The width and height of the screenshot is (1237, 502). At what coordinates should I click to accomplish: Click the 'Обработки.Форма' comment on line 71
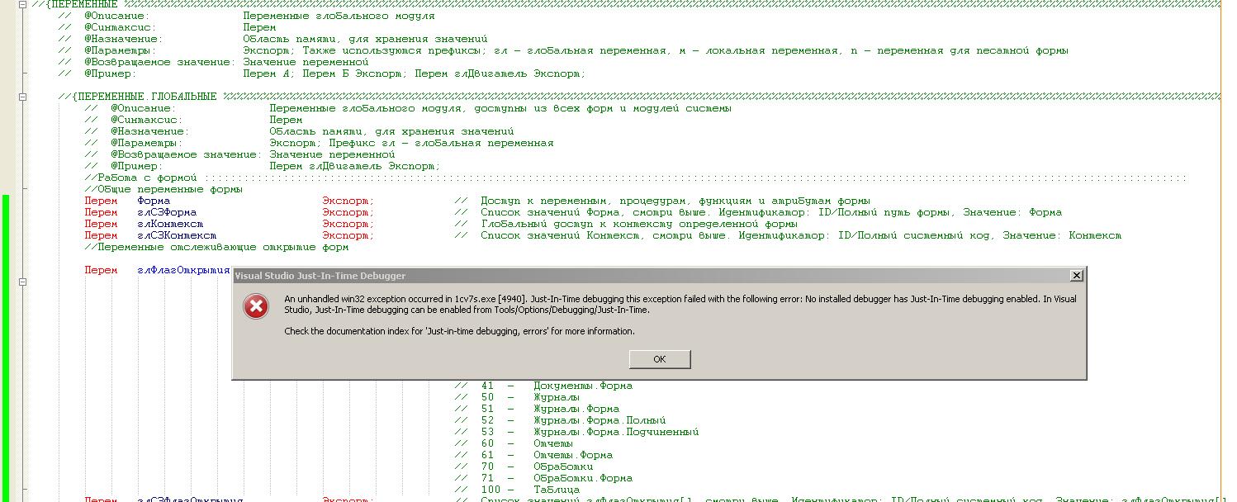pos(582,478)
